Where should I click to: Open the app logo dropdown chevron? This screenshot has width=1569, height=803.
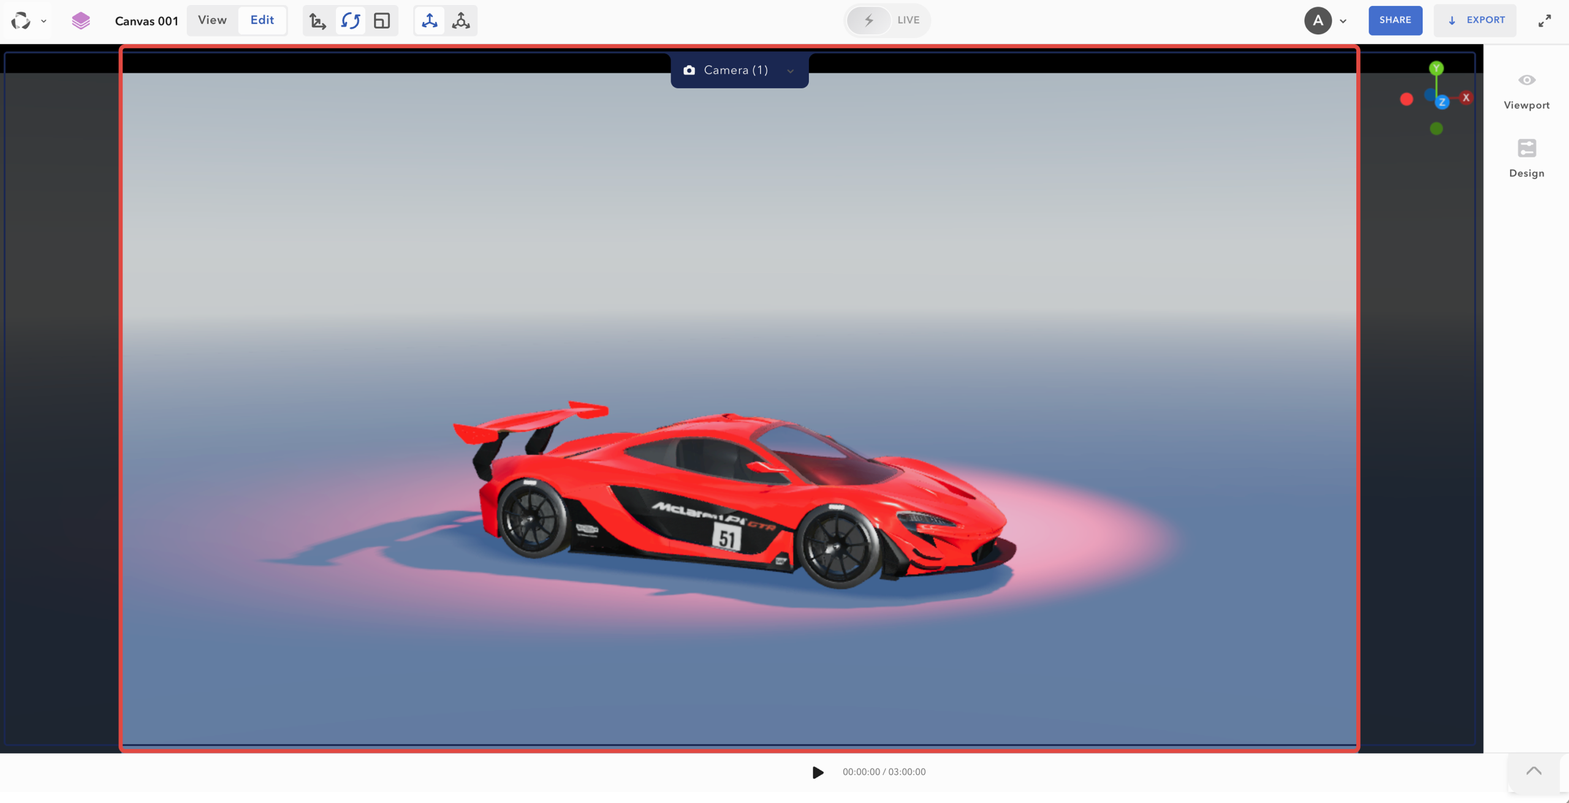pos(44,20)
